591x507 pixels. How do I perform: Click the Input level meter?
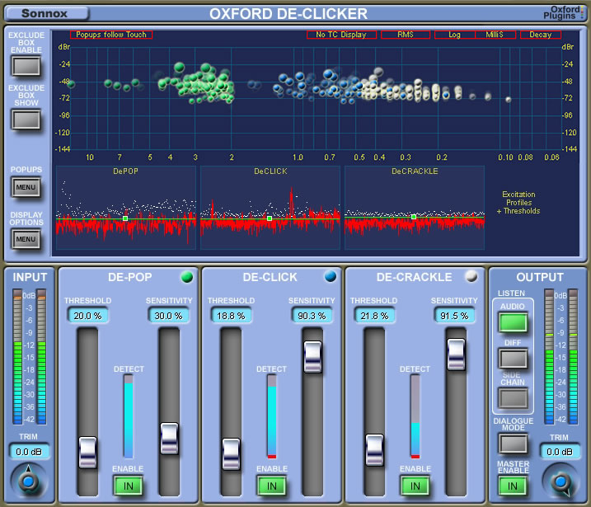click(30, 357)
